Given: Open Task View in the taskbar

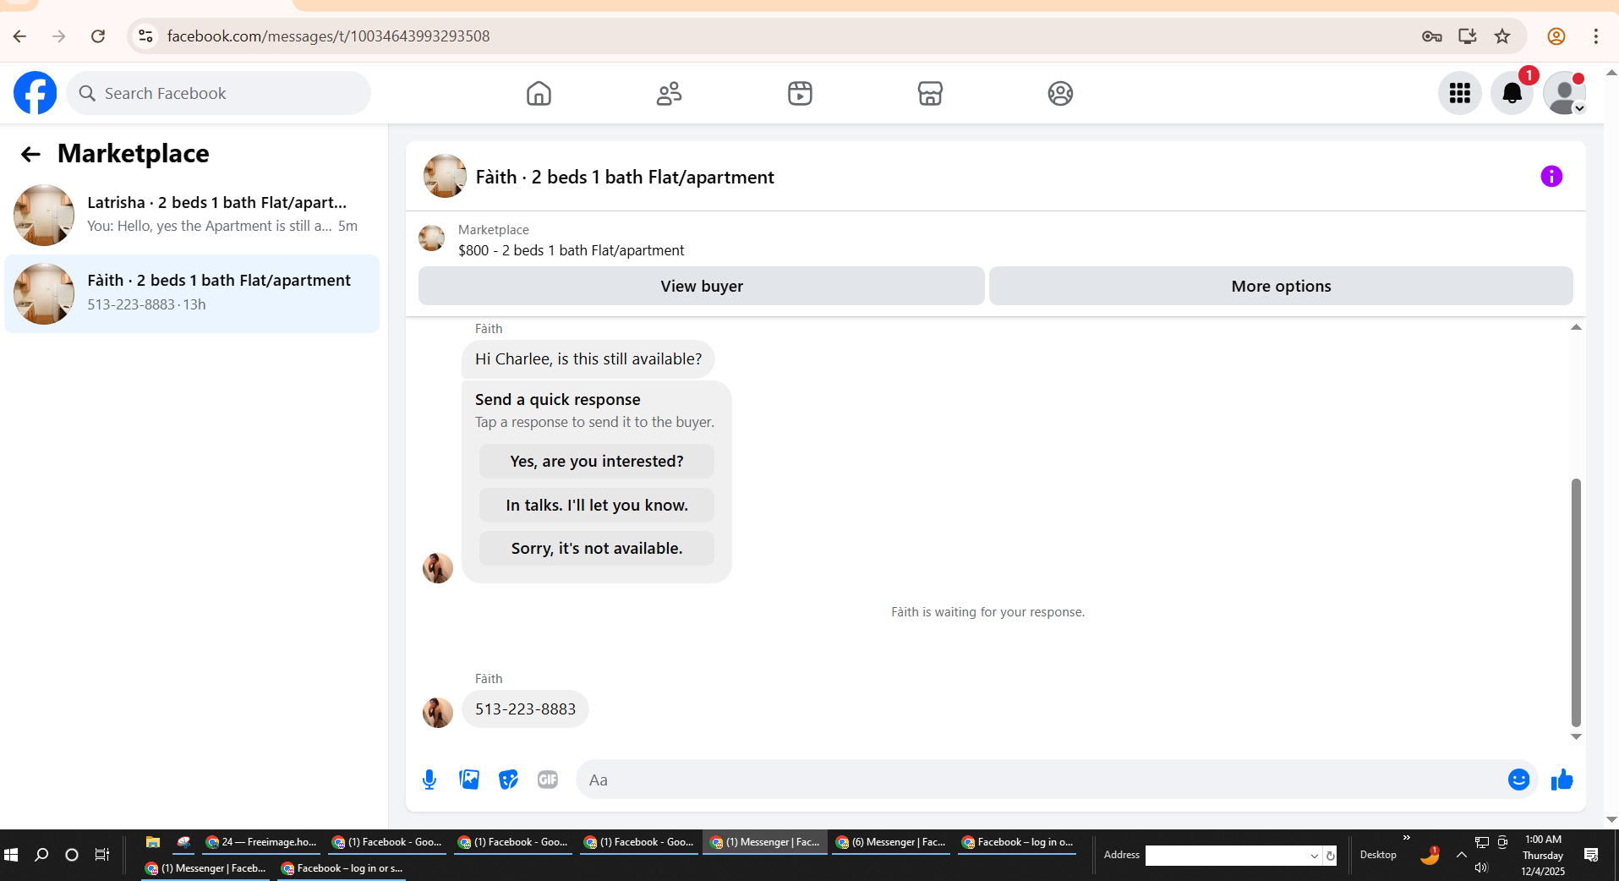Looking at the screenshot, I should tap(102, 855).
